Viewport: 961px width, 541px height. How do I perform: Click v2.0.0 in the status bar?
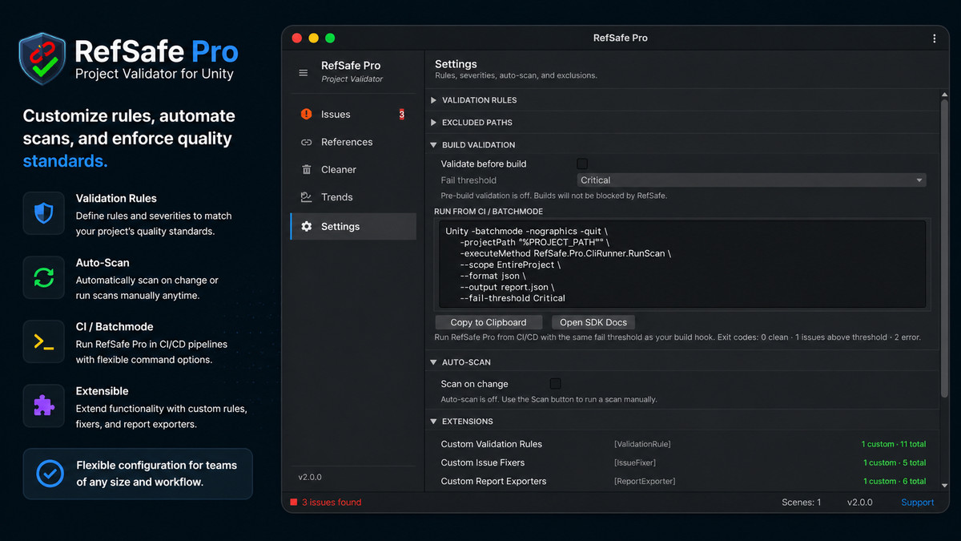pos(861,503)
